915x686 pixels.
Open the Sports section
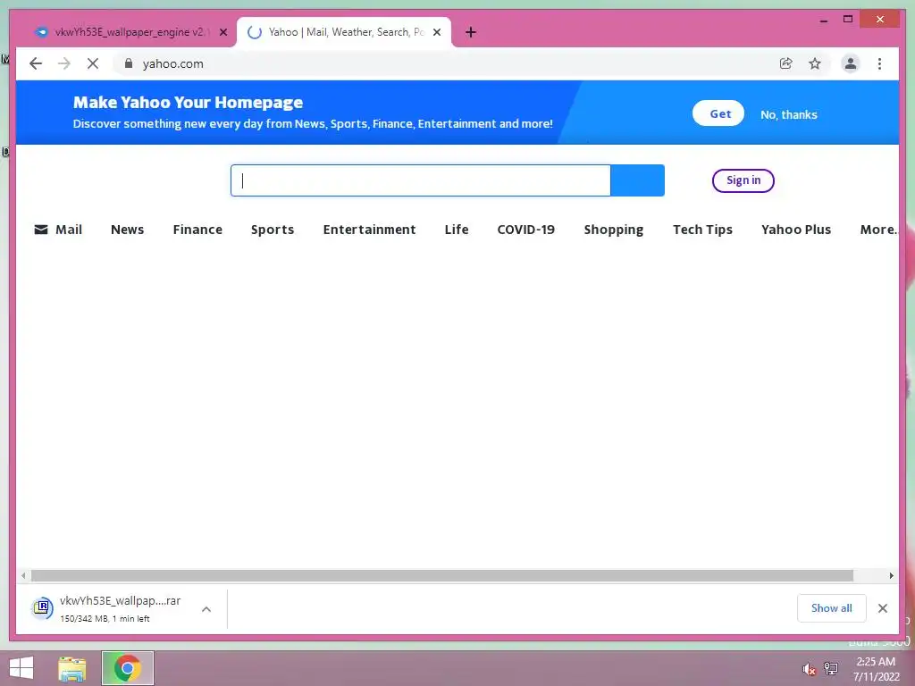coord(273,230)
